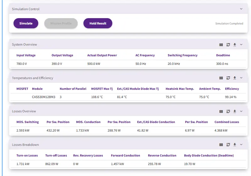Open columns selector in Losses Overview
This screenshot has width=251, height=176.
tap(221, 111)
